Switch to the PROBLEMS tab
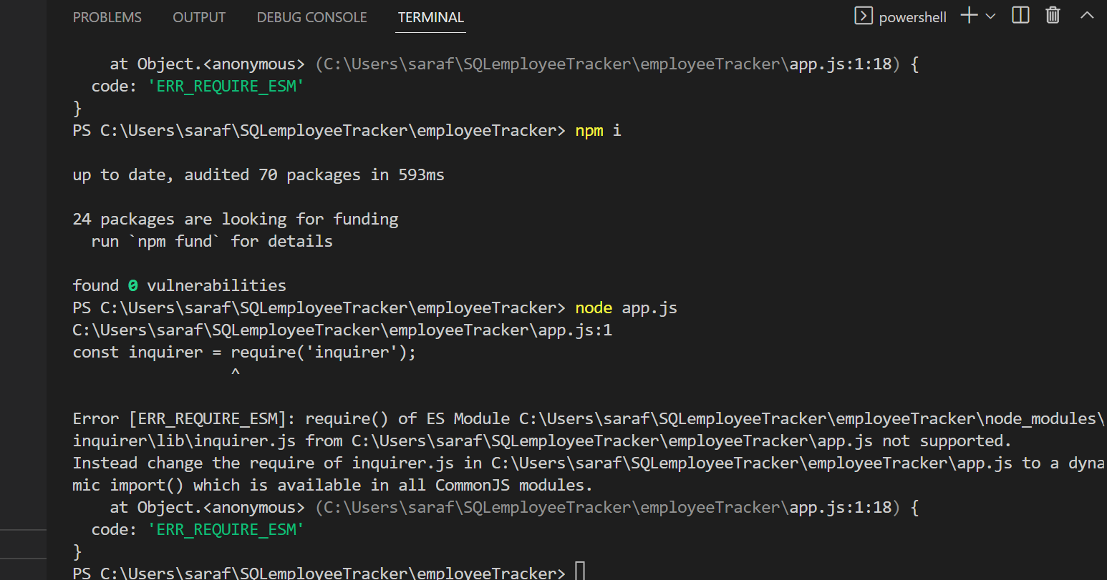Image resolution: width=1107 pixels, height=580 pixels. (x=107, y=17)
